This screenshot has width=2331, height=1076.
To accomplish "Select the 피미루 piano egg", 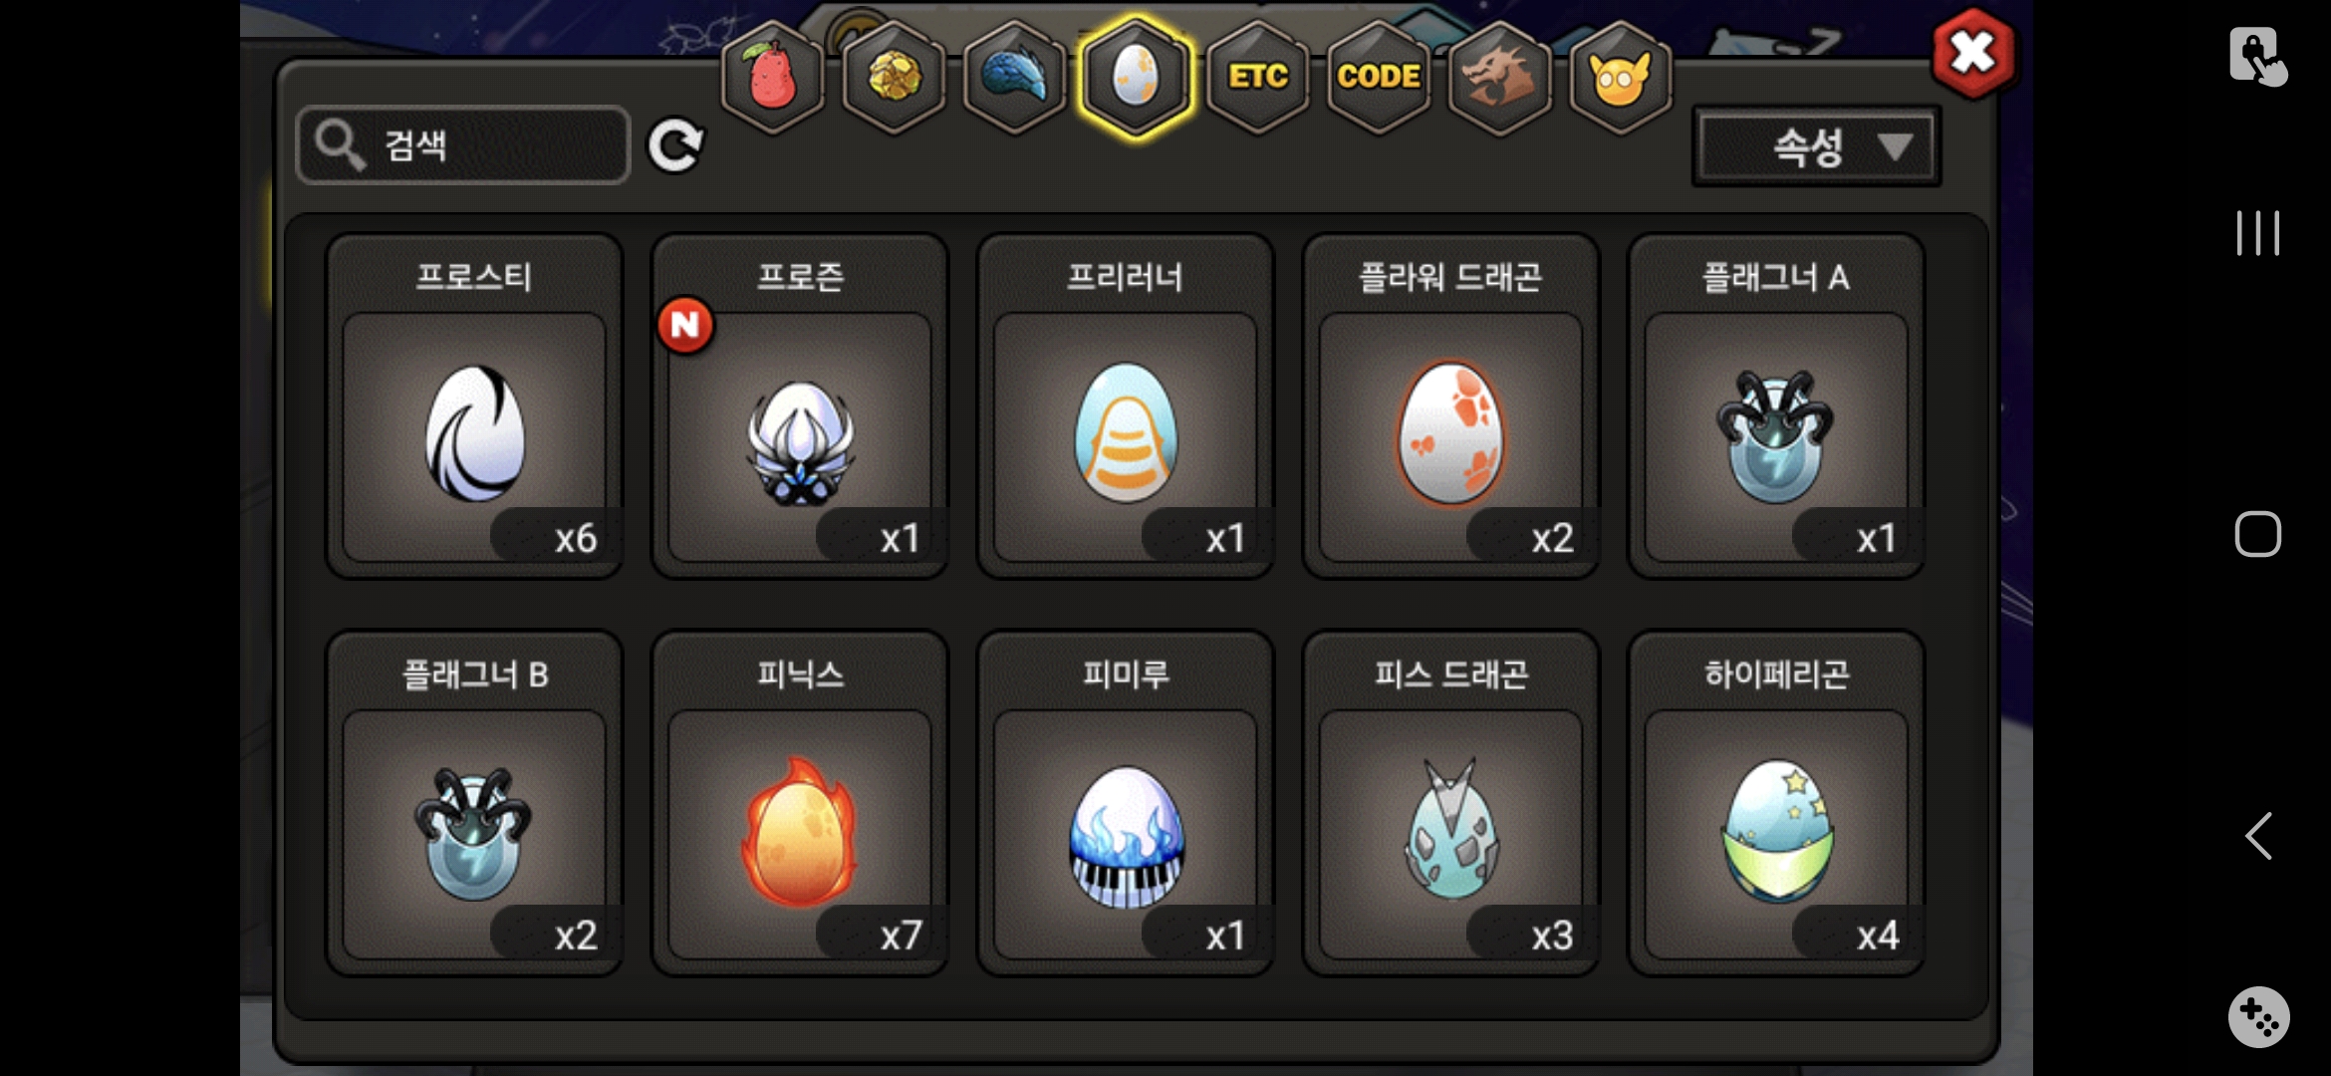I will coord(1126,803).
